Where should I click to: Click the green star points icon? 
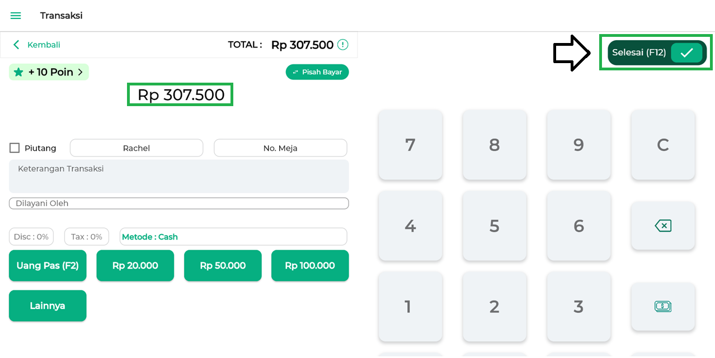(18, 72)
